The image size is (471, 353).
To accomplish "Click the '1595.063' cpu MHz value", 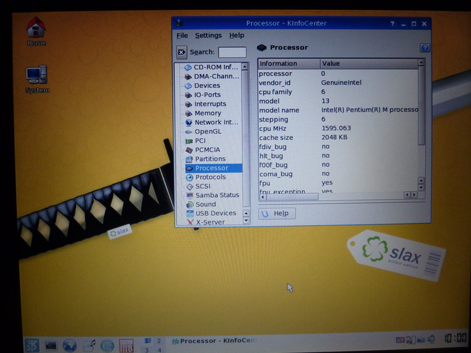I will [336, 128].
